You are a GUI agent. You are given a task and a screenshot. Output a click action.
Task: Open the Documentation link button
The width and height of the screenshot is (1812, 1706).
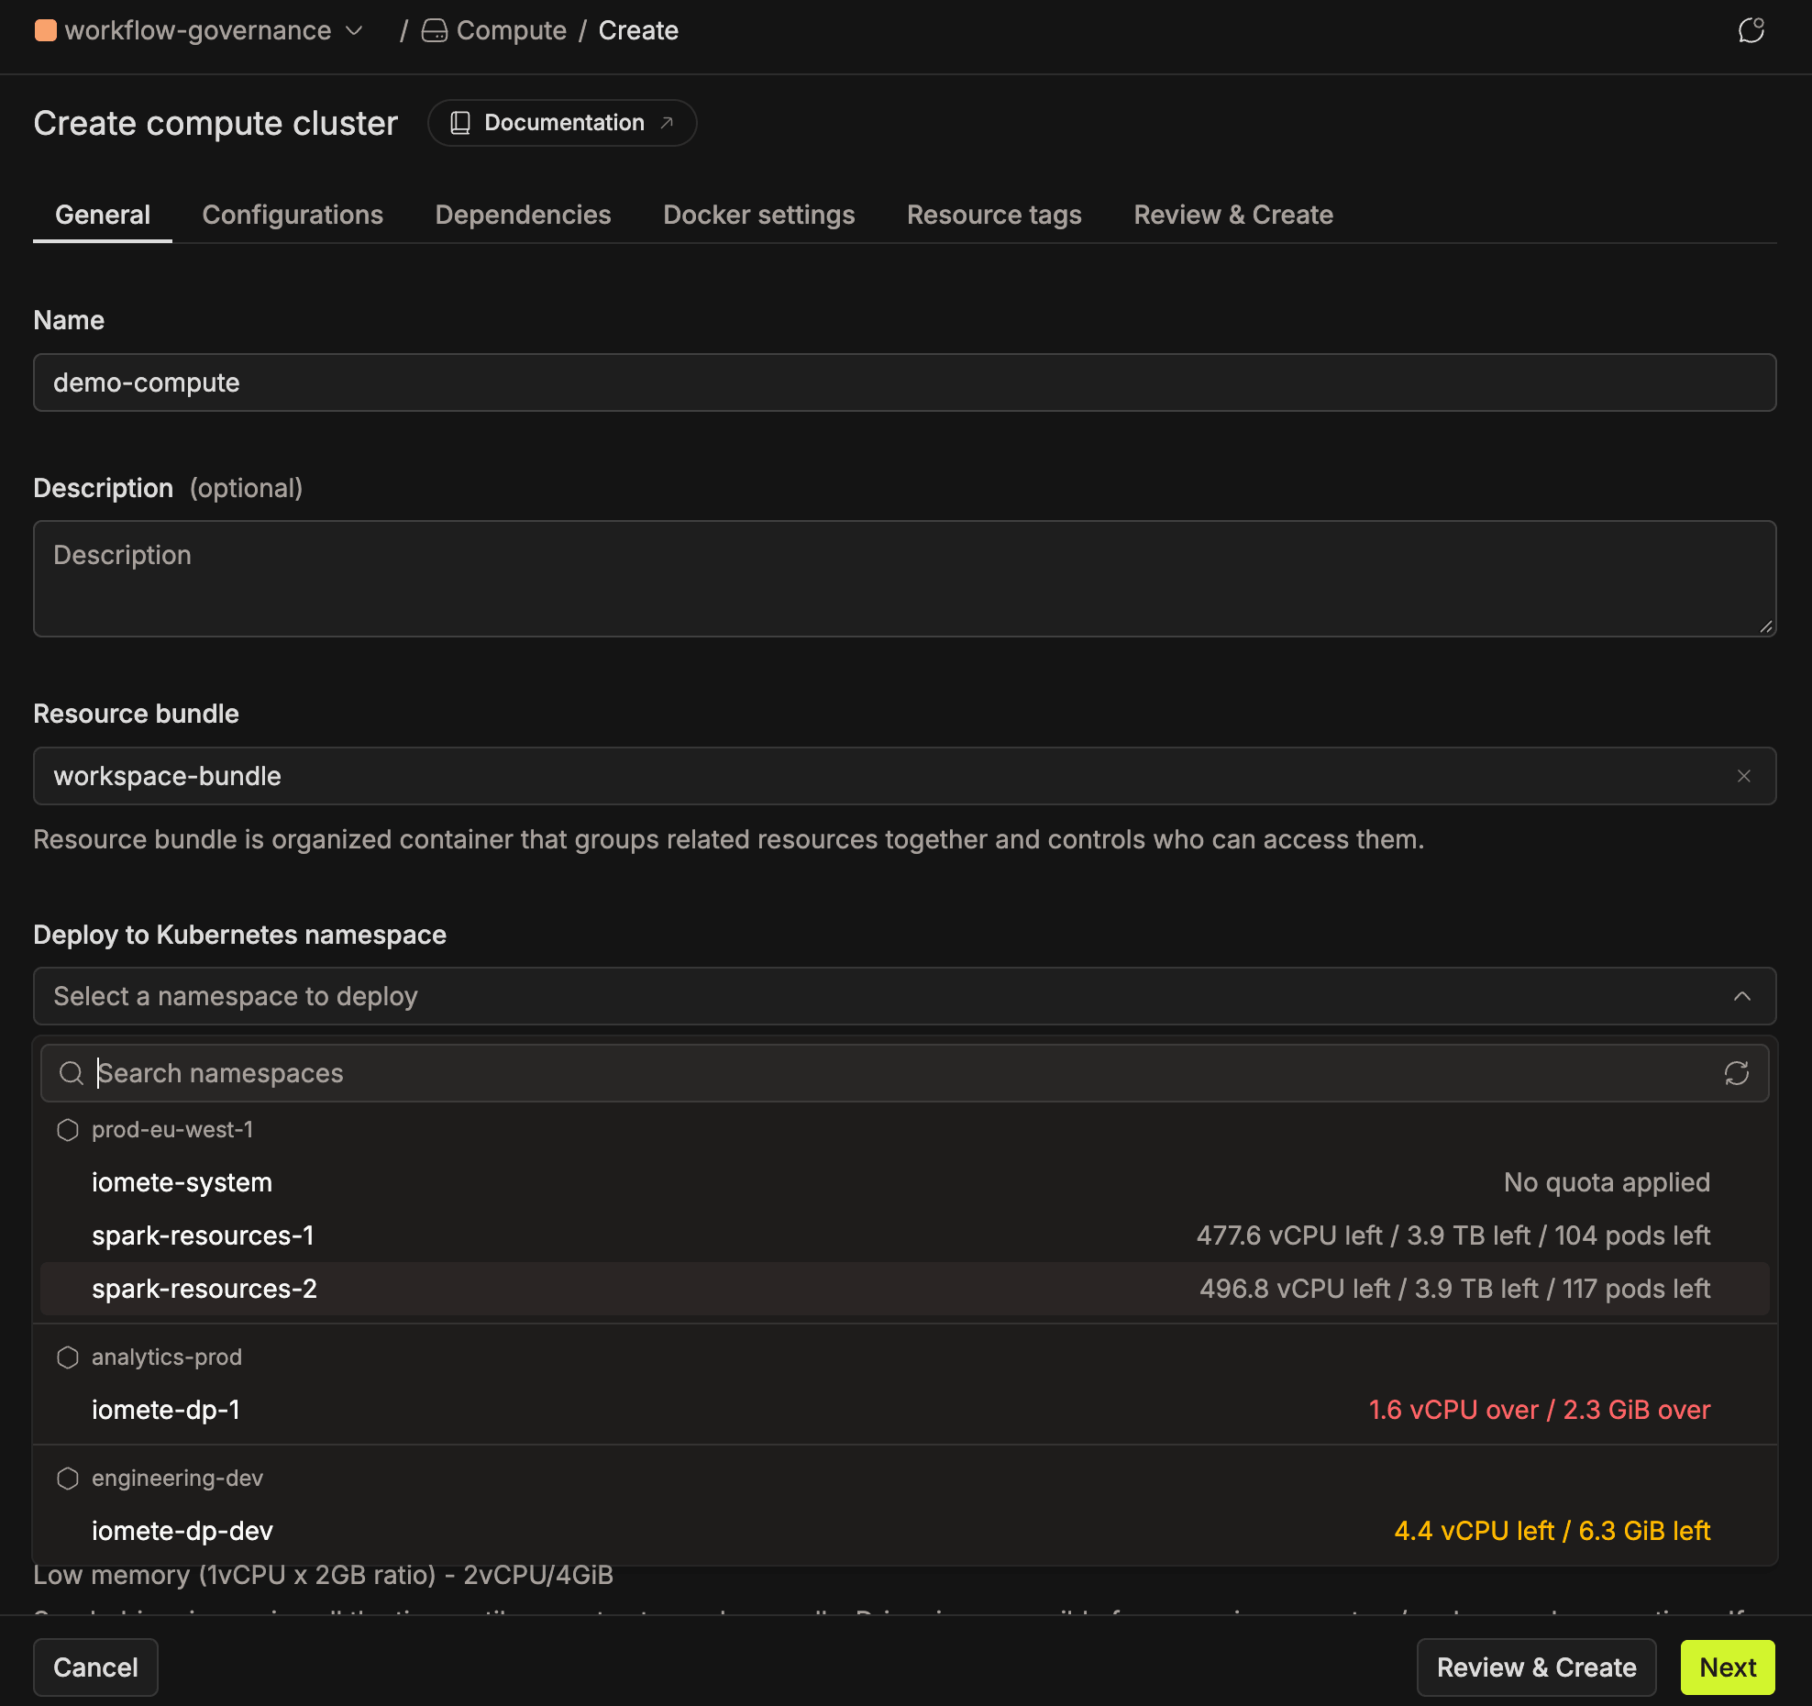tap(562, 123)
